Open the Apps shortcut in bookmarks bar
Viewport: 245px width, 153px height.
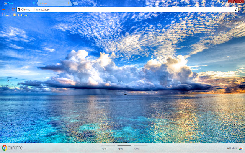(7, 15)
